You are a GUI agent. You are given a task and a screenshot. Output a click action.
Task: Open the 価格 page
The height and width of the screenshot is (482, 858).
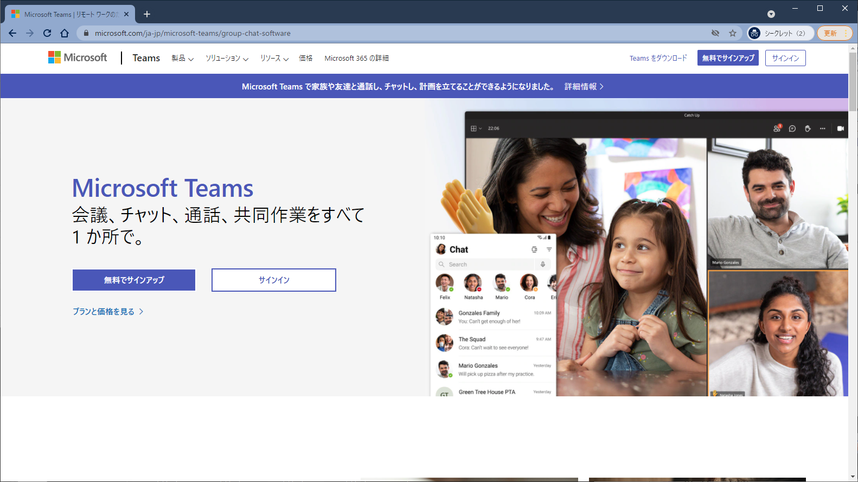pos(306,58)
